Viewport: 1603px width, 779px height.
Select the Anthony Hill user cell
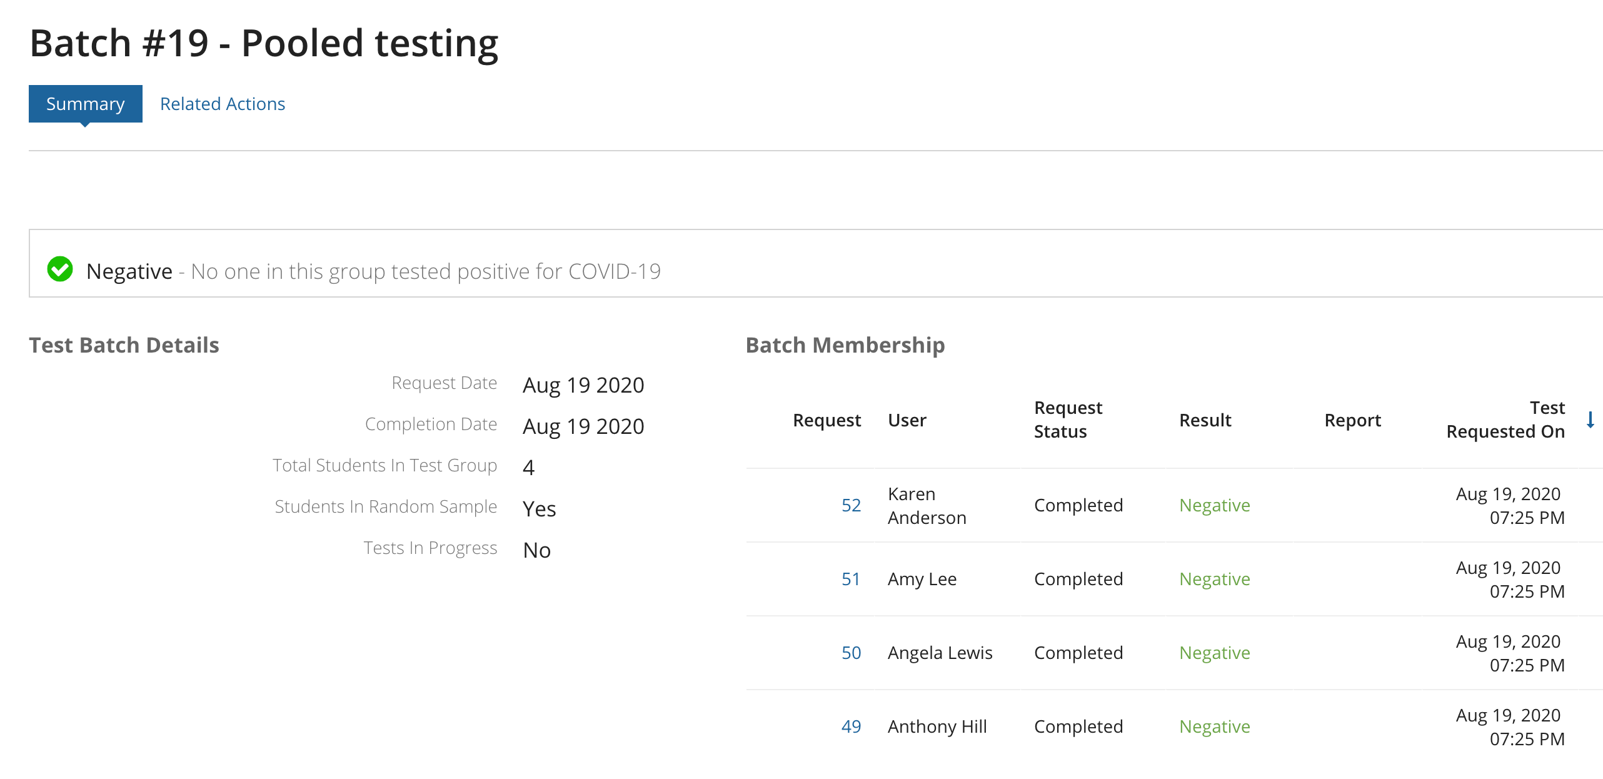click(937, 726)
